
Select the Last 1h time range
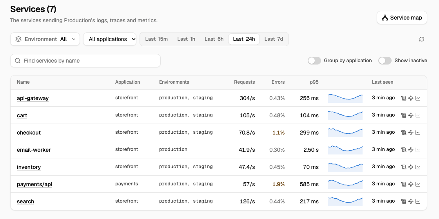[x=186, y=39]
